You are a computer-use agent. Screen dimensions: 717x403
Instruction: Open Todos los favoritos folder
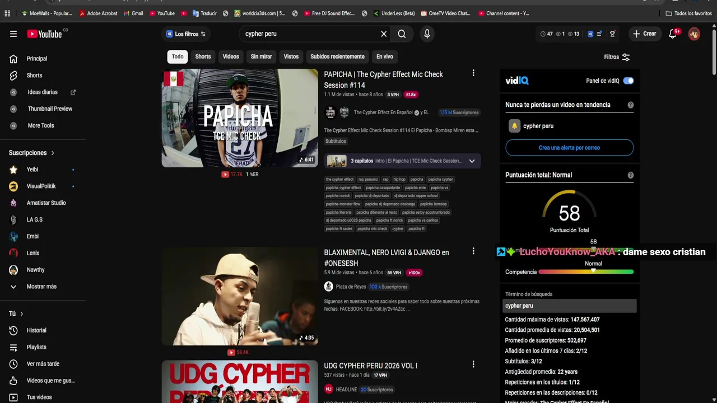click(x=688, y=13)
